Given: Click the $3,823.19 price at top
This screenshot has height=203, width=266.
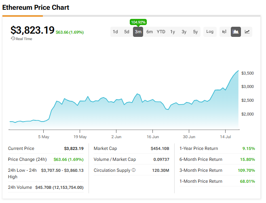Looking at the screenshot, I should click(32, 30).
